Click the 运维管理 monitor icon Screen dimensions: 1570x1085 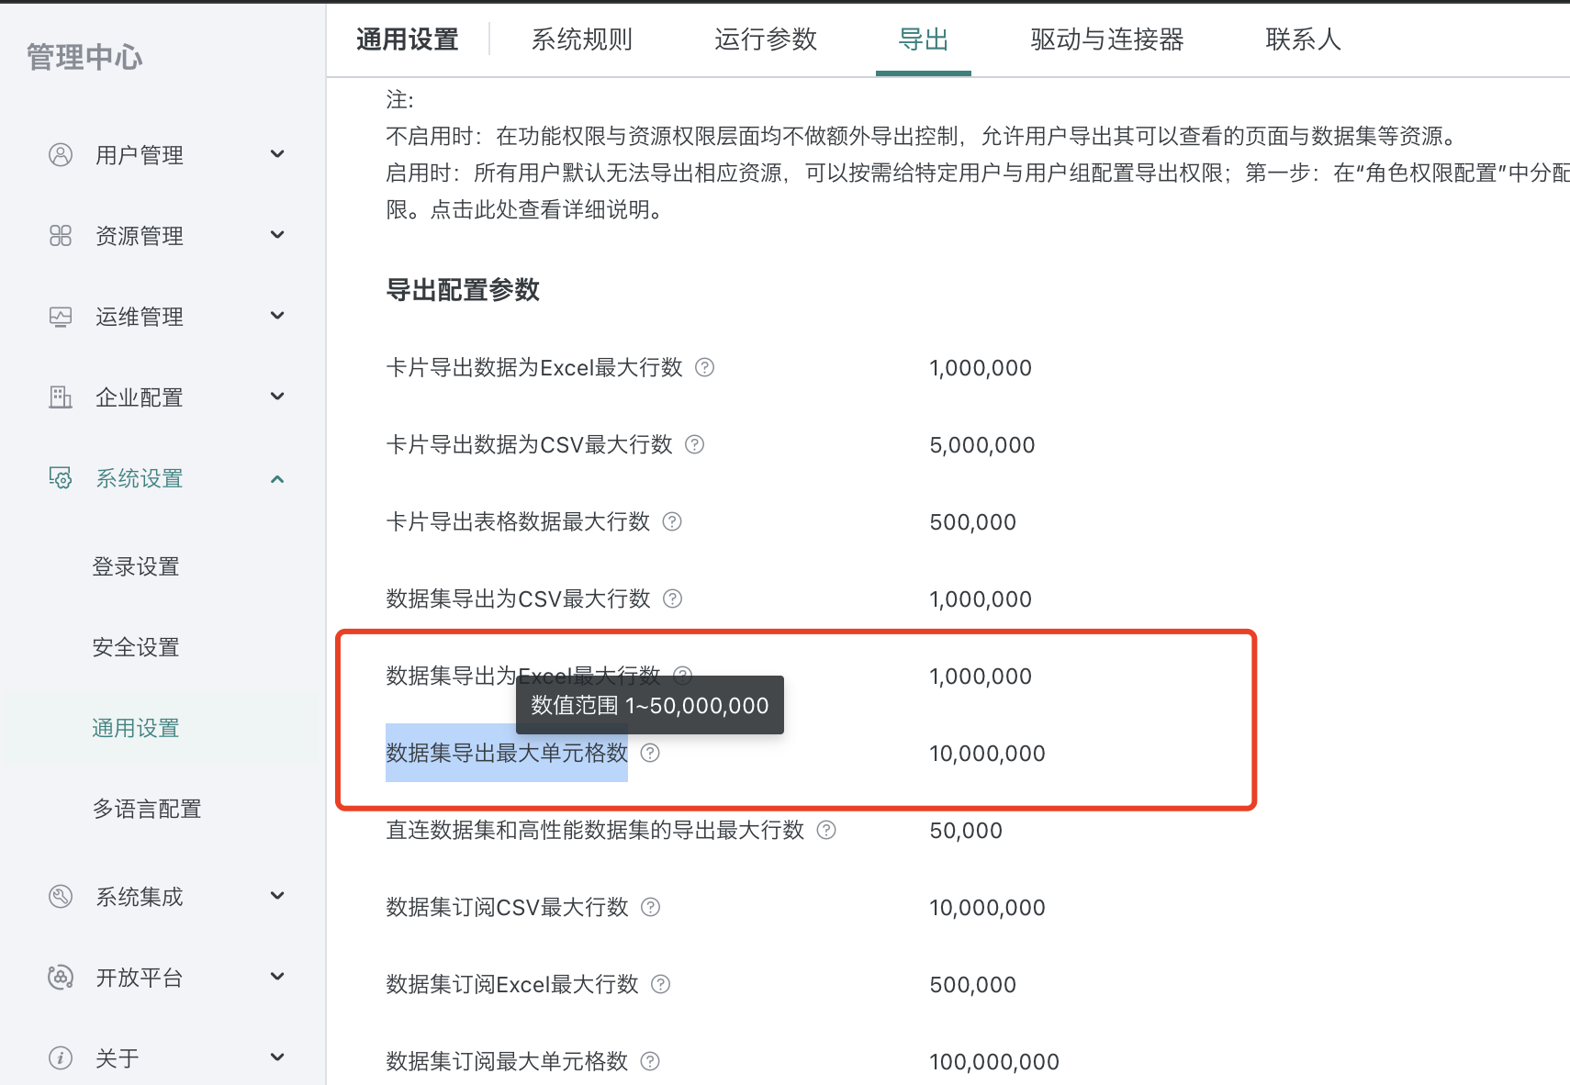click(x=61, y=316)
